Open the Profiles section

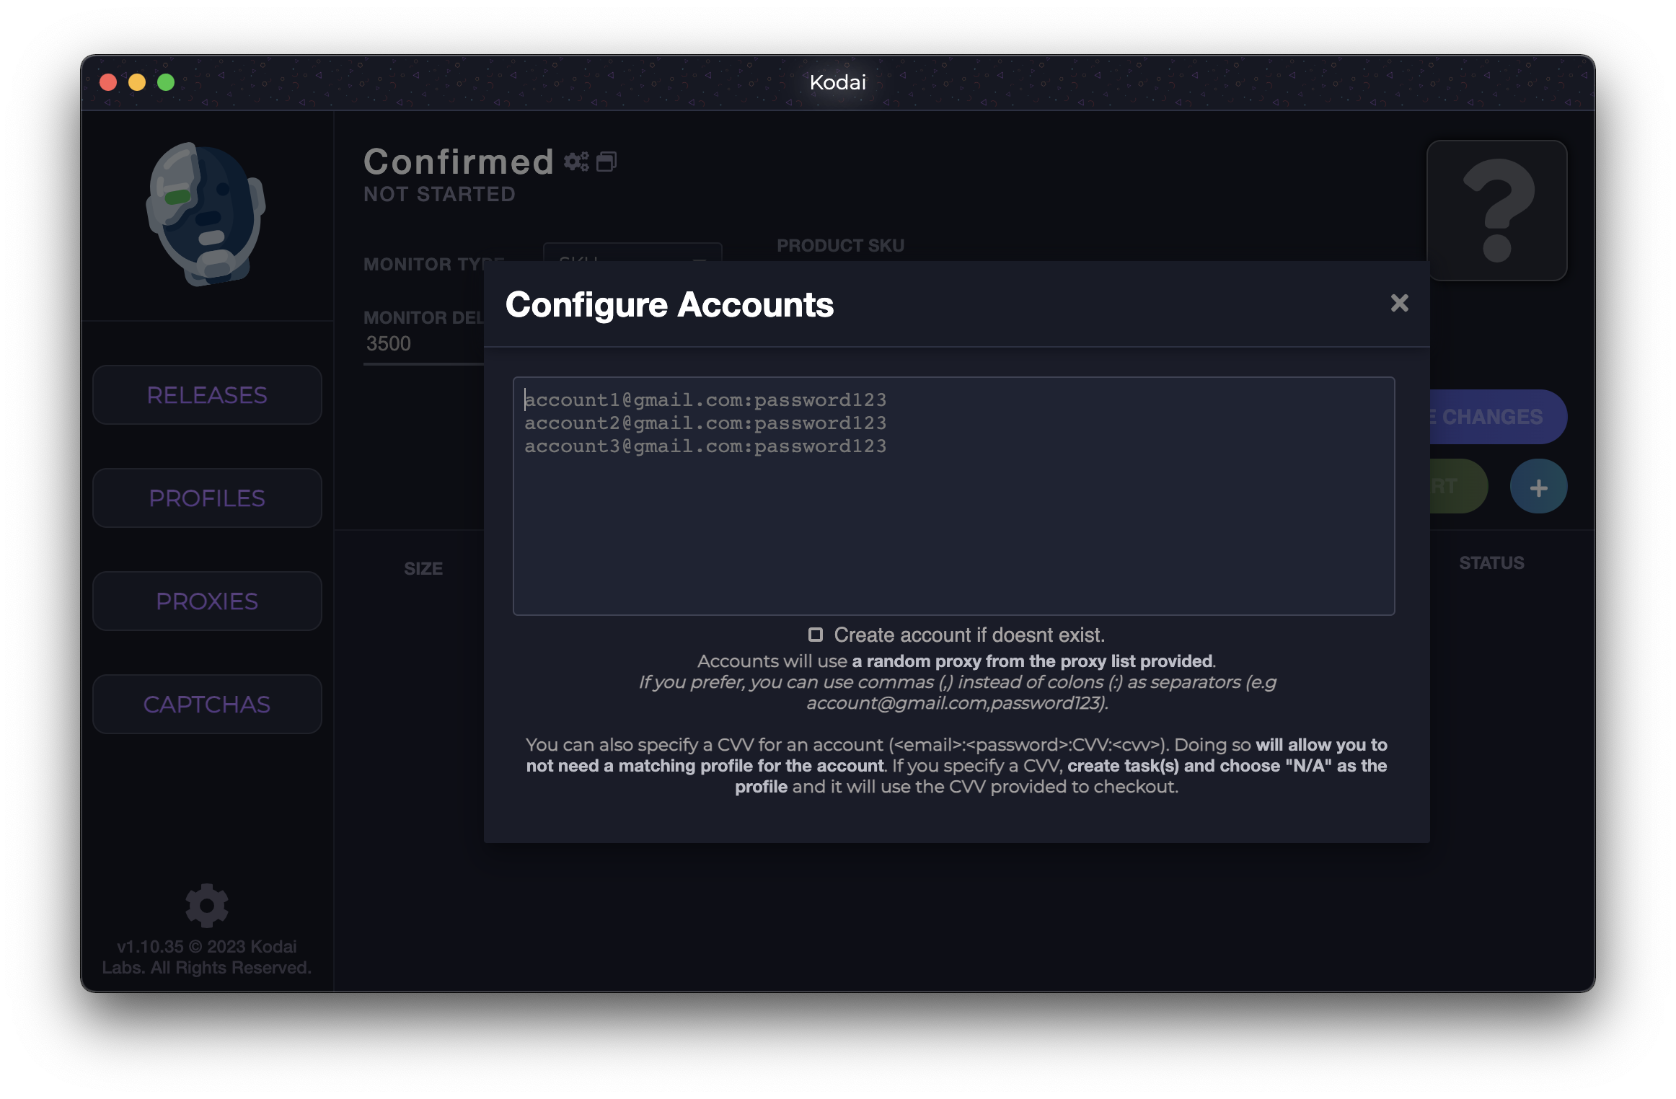tap(207, 498)
